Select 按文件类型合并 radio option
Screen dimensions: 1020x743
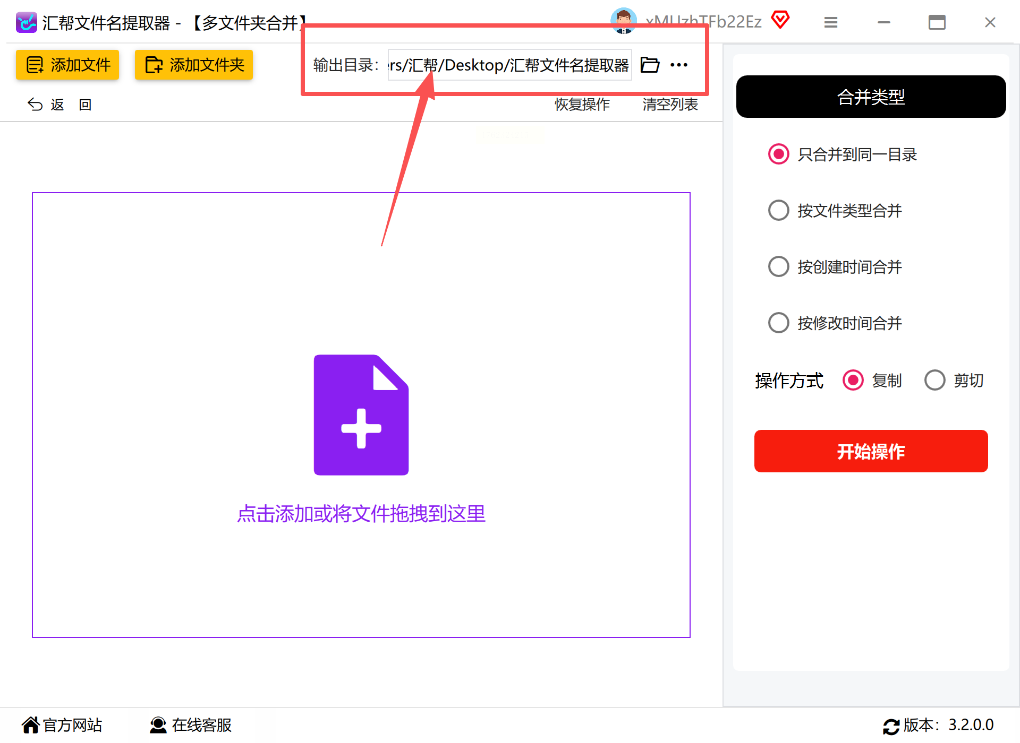pos(779,211)
